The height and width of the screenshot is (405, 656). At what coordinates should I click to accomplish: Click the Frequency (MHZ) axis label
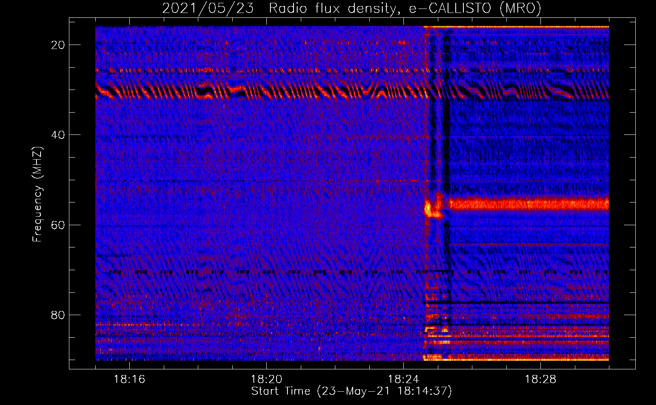(37, 194)
